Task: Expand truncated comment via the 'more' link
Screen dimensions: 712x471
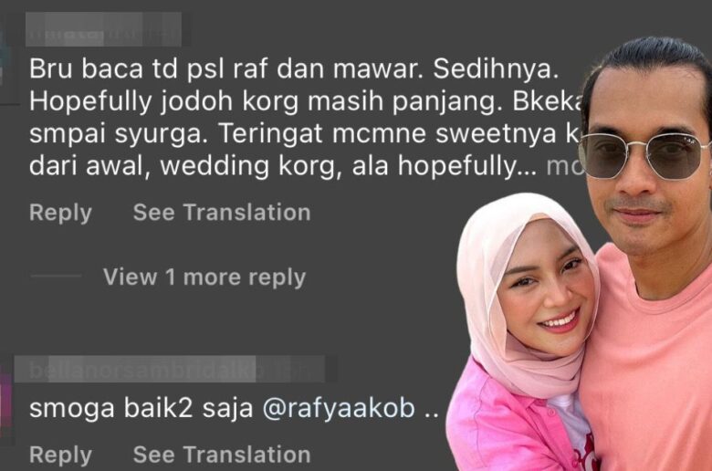Action: click(564, 166)
